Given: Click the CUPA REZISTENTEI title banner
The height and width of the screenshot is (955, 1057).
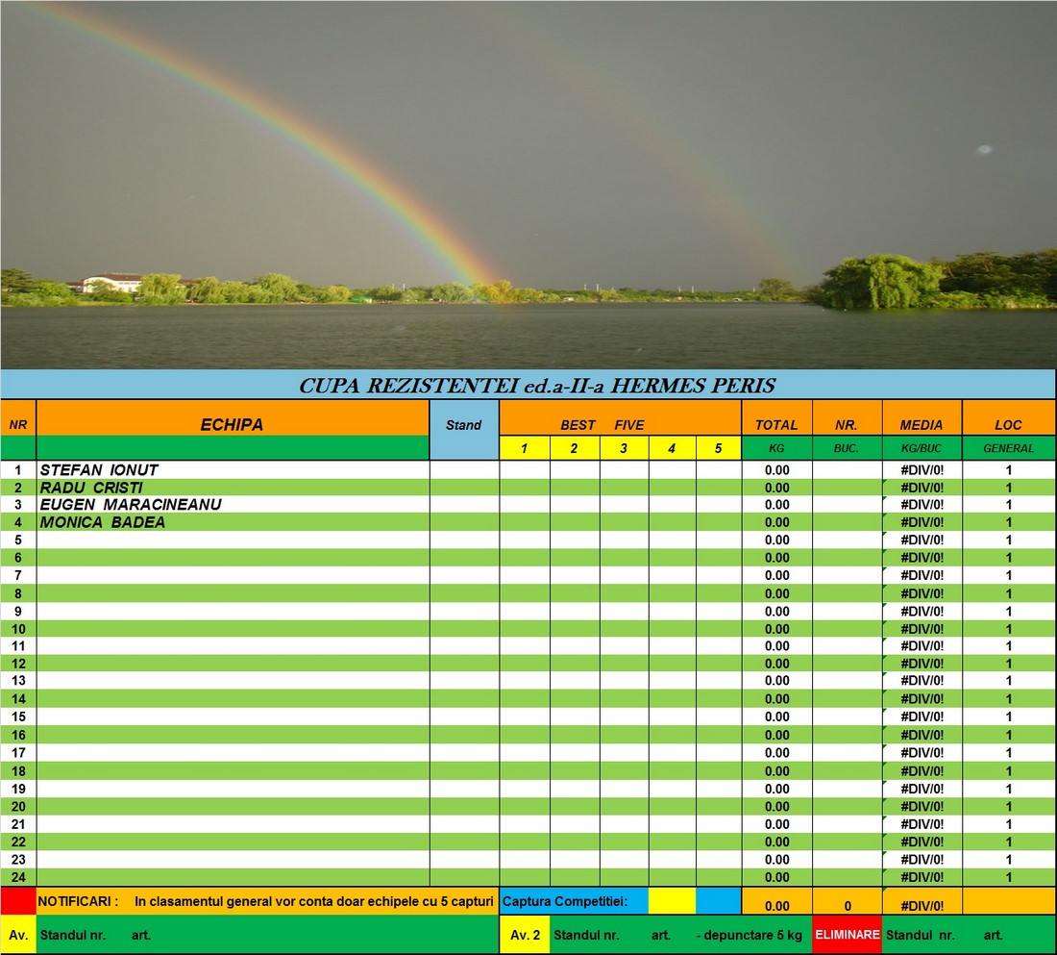Looking at the screenshot, I should pyautogui.click(x=528, y=386).
